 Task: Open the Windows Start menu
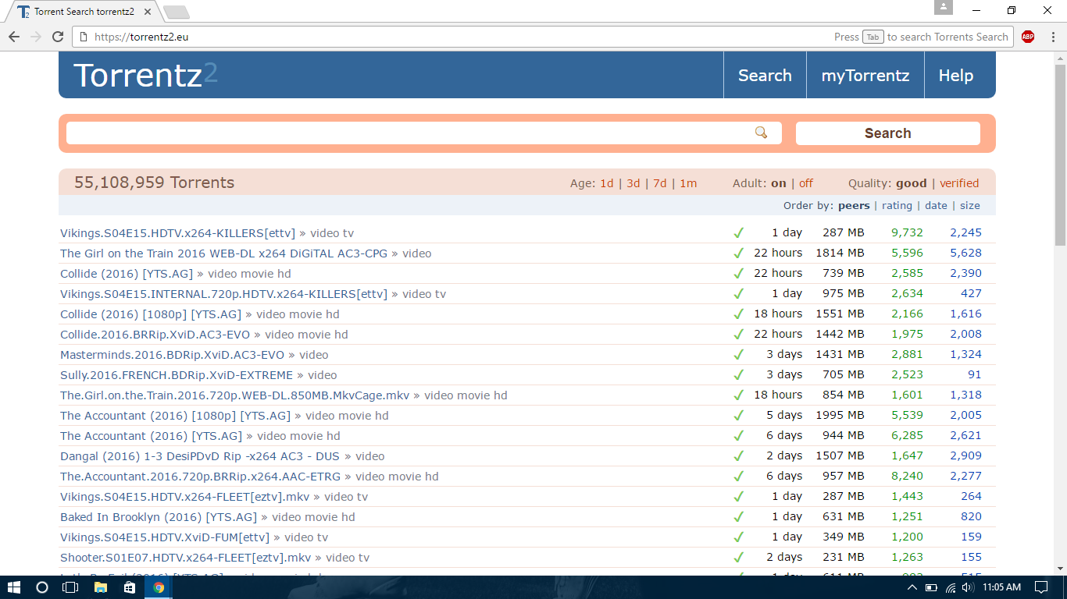click(x=13, y=587)
